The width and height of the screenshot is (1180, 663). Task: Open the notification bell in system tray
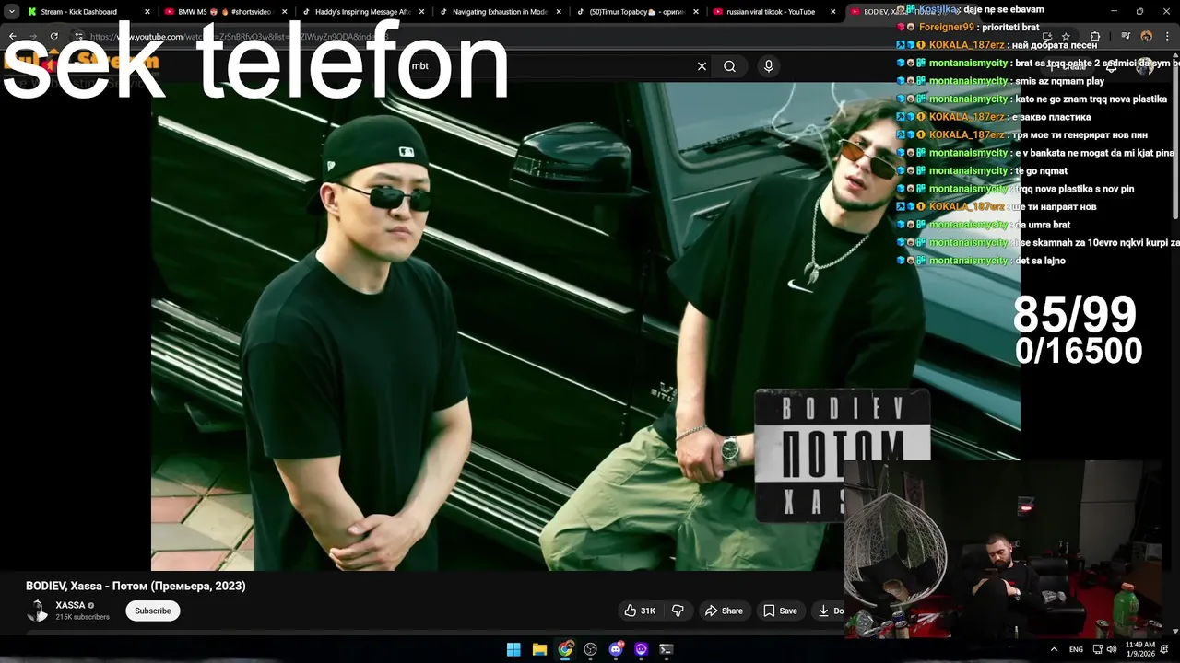(1164, 649)
